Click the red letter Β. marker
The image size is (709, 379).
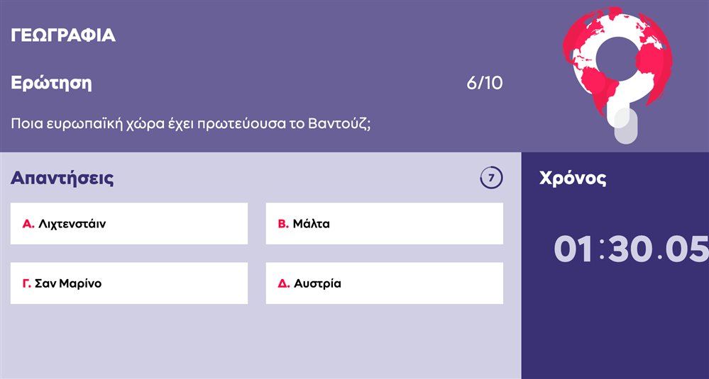click(x=283, y=224)
